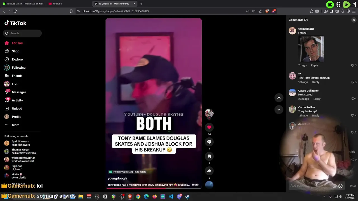Open the Brave Wallet icon
Viewport: 358px width, 201px height.
click(x=337, y=11)
